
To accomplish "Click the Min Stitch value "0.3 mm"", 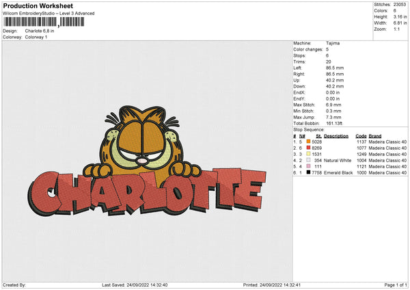I will click(x=333, y=111).
